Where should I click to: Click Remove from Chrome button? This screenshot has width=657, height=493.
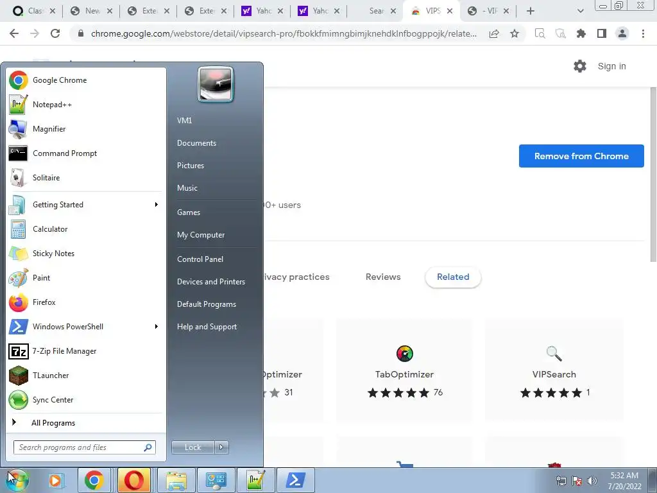[581, 156]
